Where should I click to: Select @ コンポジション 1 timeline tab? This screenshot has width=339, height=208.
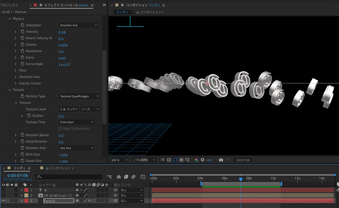(59, 168)
